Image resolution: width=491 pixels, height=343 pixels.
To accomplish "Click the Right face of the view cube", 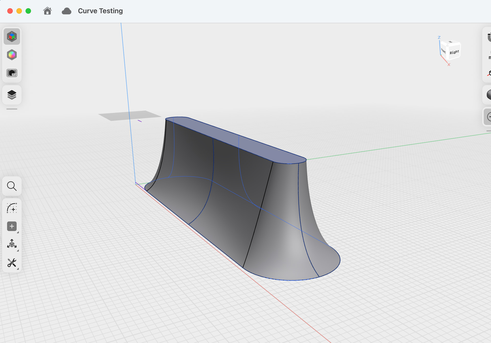I will tap(454, 52).
